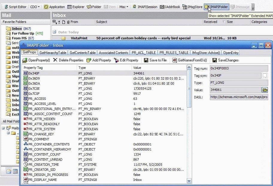Sort by Property Tag column header
Image resolution: width=273 pixels, height=186 pixels.
(49, 68)
